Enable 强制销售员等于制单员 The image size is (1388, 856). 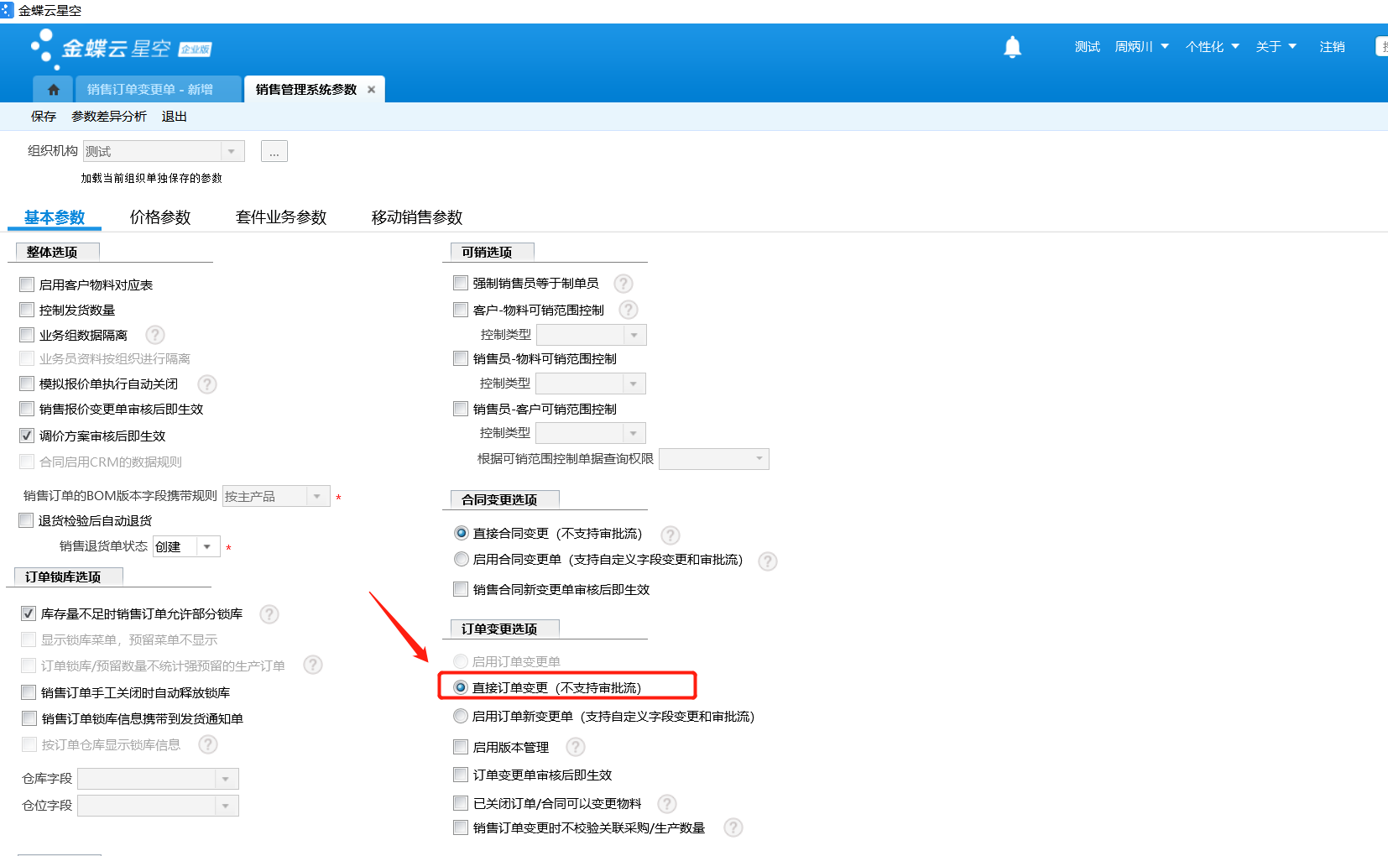click(x=461, y=283)
